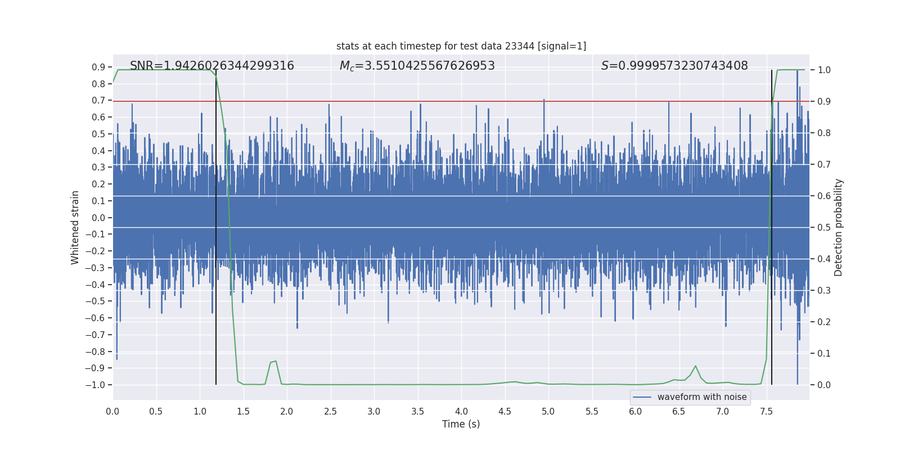Click the 4.0 tick label on time axis
This screenshot has height=450, width=900.
tap(461, 411)
